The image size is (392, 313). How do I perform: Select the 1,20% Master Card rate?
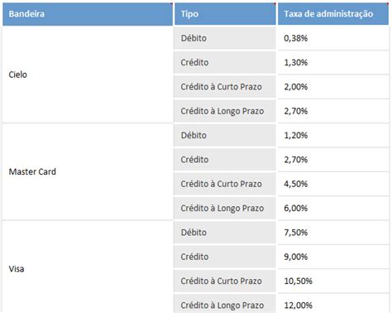[x=333, y=135]
